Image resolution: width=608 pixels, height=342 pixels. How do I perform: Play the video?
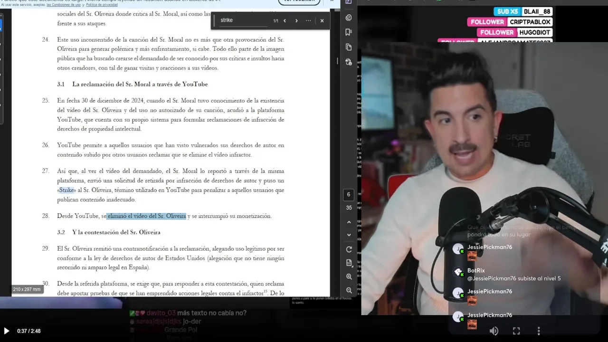click(7, 331)
